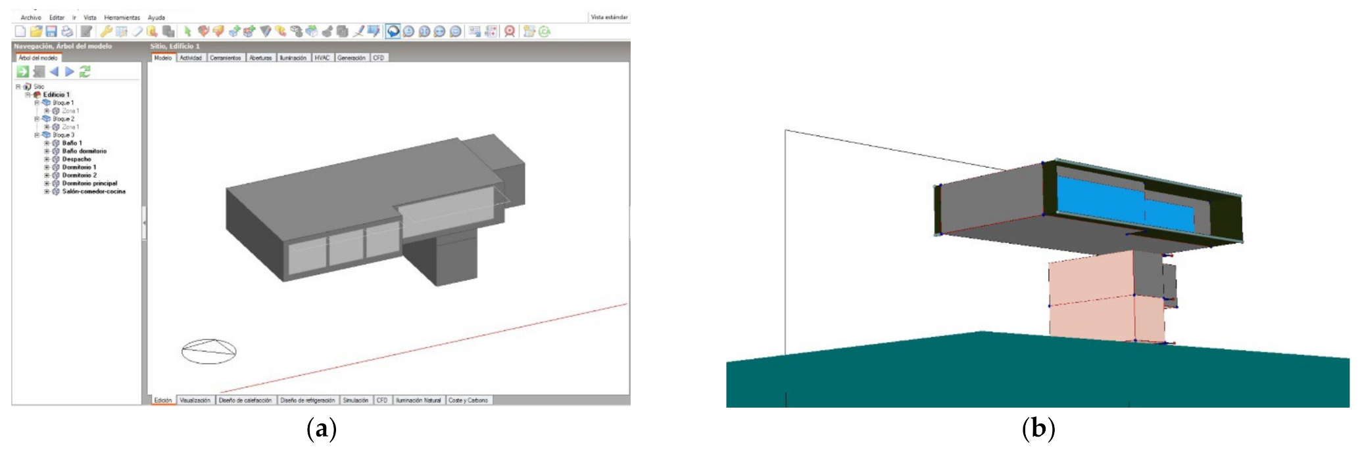Image resolution: width=1360 pixels, height=451 pixels.
Task: Refresh the model tree with green arrows
Action: click(x=85, y=72)
